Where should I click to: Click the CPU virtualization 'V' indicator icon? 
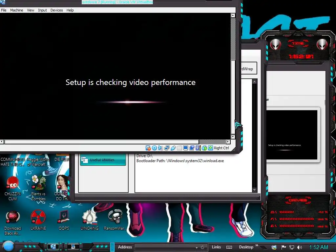pyautogui.click(x=198, y=148)
